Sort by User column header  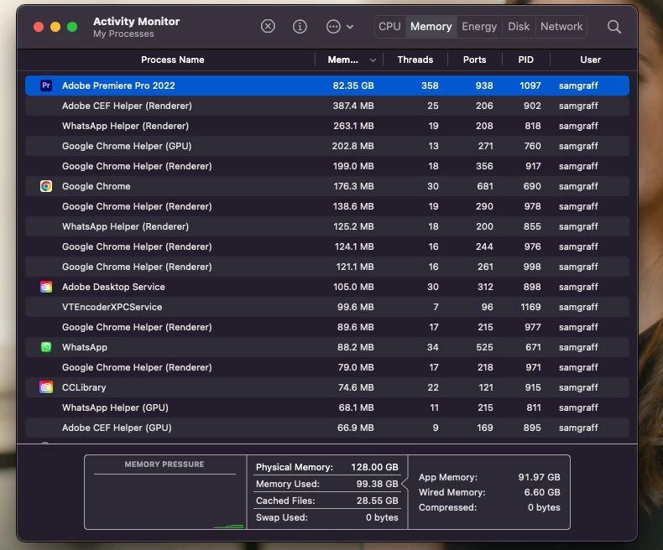coord(590,60)
